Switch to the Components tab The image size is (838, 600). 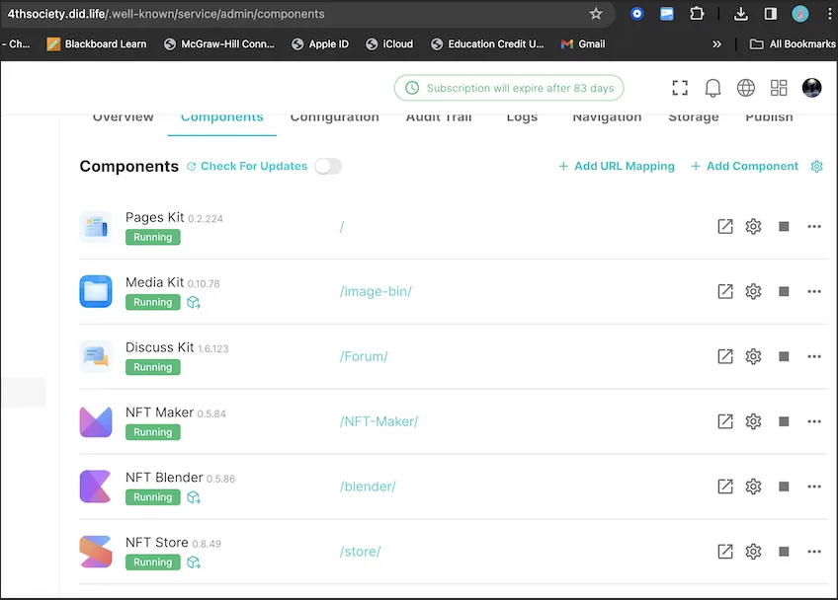coord(221,118)
